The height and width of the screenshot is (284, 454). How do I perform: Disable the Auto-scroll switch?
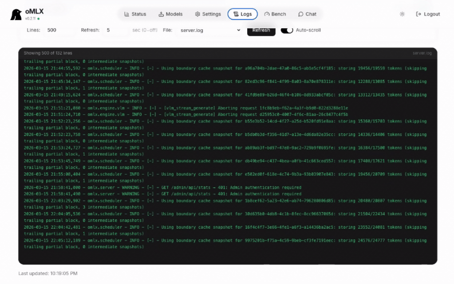[x=287, y=30]
